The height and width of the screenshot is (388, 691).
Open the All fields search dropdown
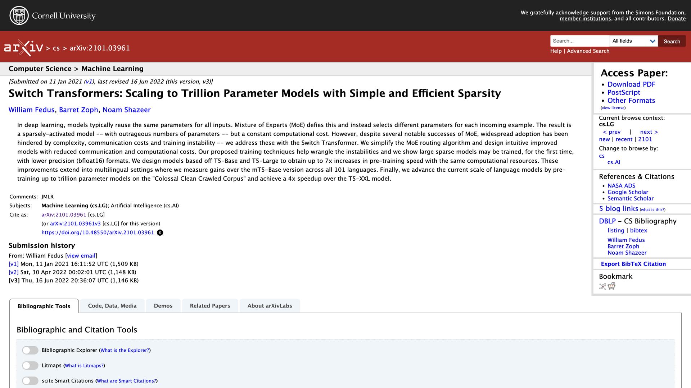click(633, 41)
